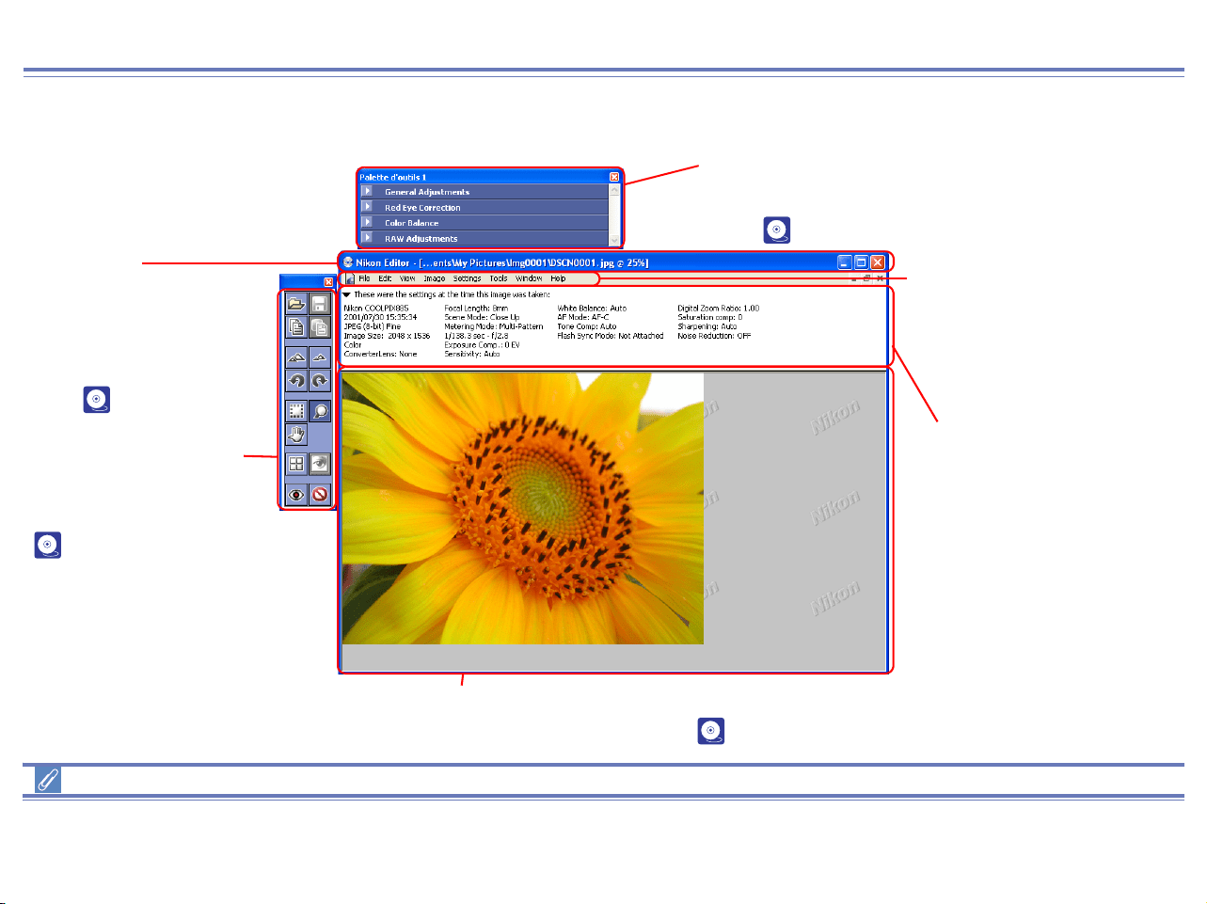Click the 'ConverterLens: None' entry
Image resolution: width=1207 pixels, height=904 pixels.
click(x=380, y=354)
